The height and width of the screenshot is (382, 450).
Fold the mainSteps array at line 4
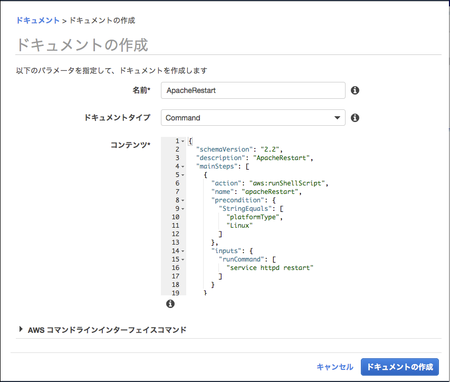[x=183, y=166]
